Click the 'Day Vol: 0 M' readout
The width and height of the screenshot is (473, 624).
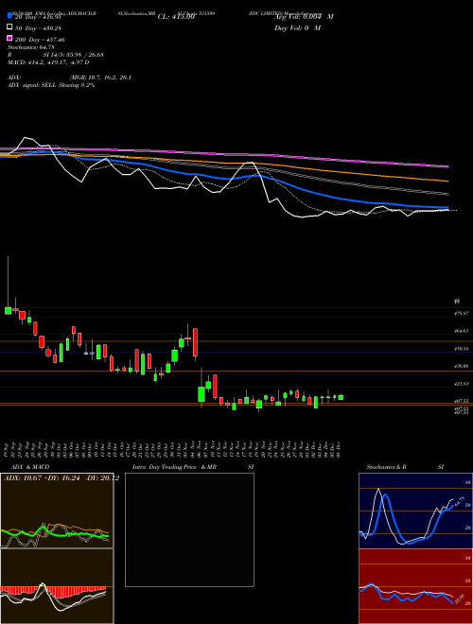pos(297,28)
